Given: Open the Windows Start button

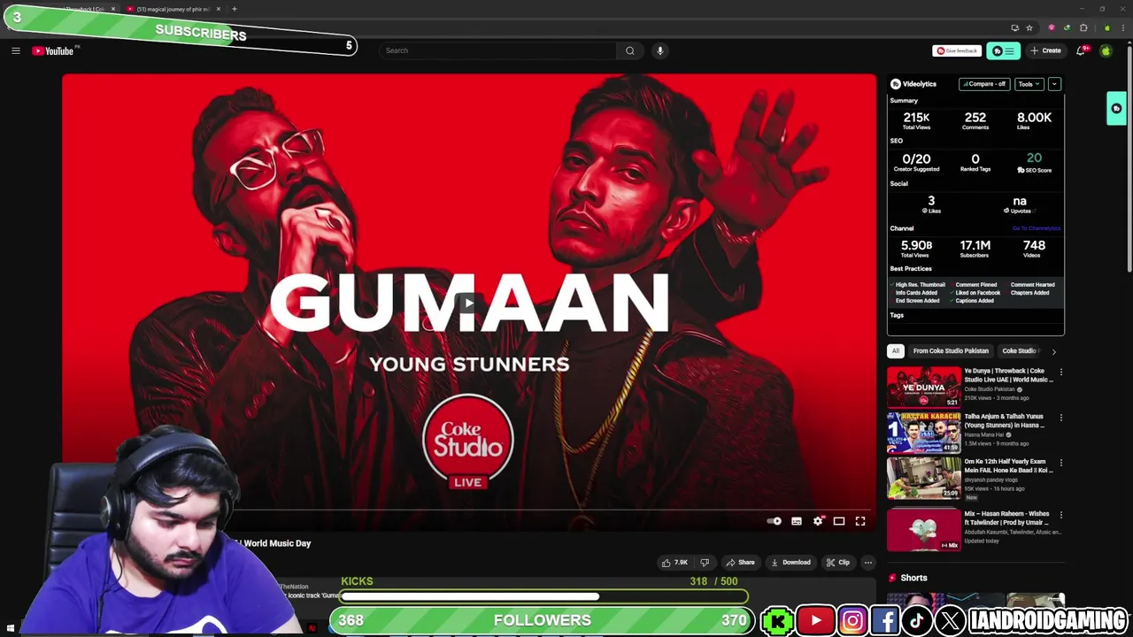Looking at the screenshot, I should (11, 628).
